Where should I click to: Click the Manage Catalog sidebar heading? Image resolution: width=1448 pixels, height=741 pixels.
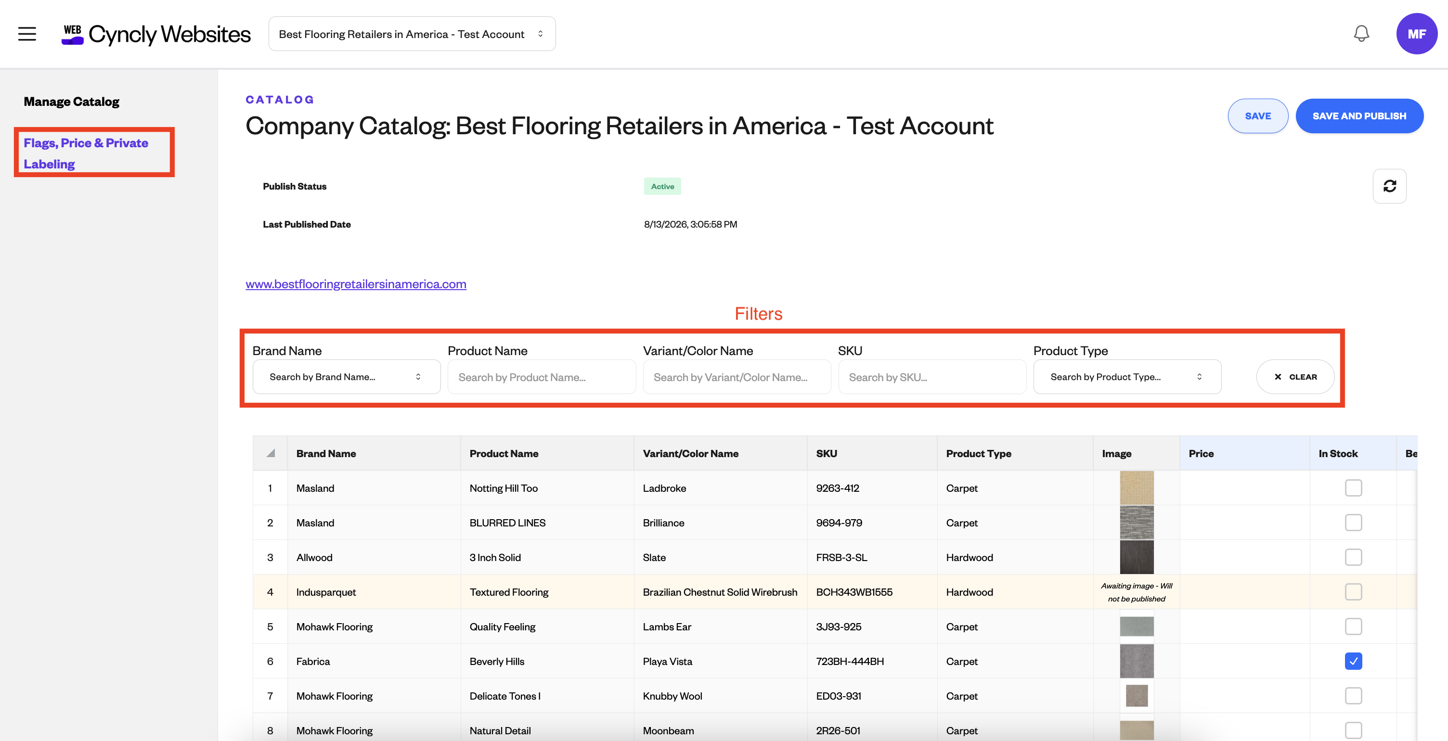(71, 102)
